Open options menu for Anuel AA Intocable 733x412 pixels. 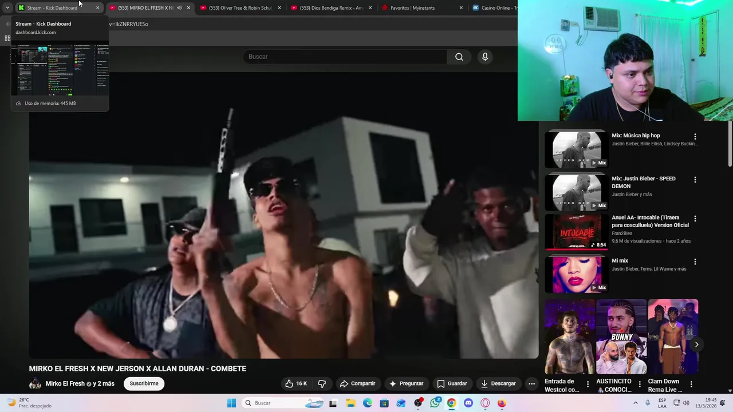pos(695,219)
